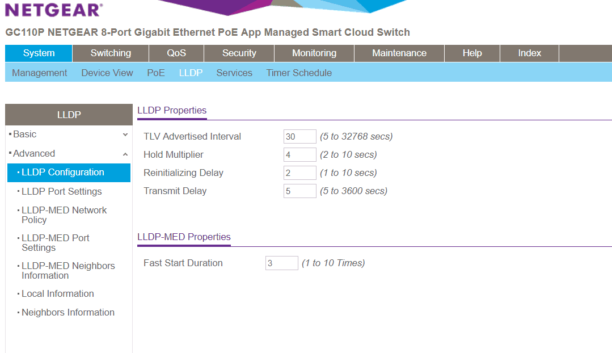Open LLDP-MED Network Policy page

[64, 215]
